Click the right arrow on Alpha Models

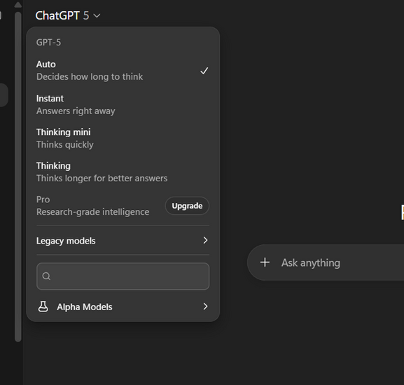point(205,307)
